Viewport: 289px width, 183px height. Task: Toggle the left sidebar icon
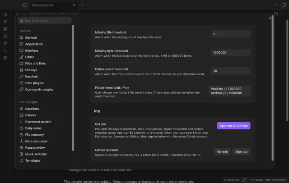tap(24, 5)
